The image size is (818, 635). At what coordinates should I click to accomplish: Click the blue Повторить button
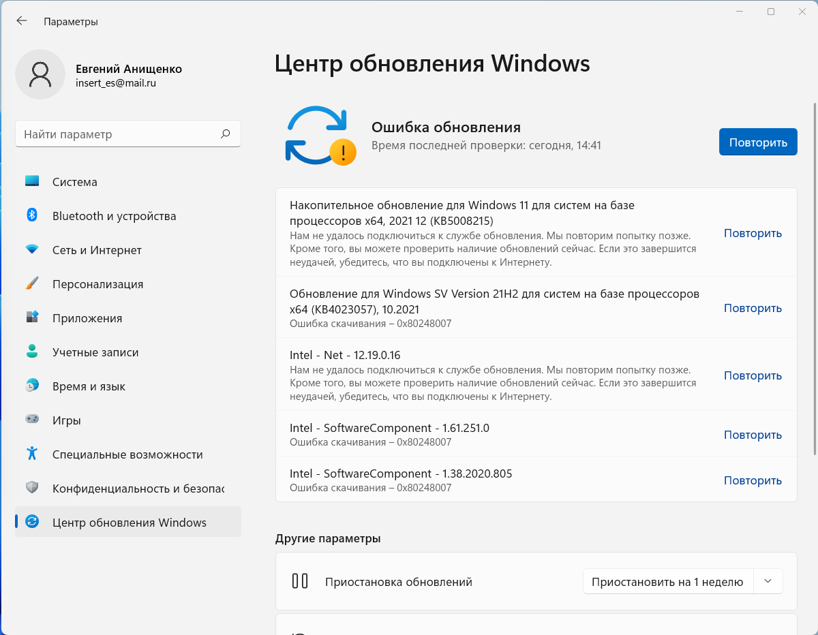pyautogui.click(x=758, y=142)
